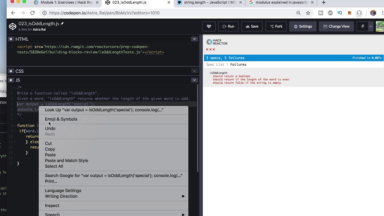Click the zoom magnifier icon in the address bar

coord(298,13)
